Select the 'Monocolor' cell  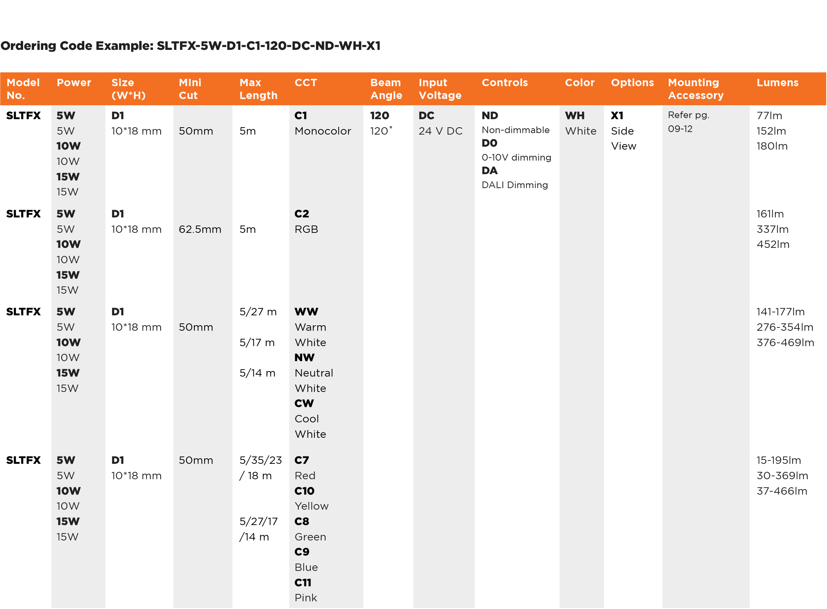coord(323,131)
